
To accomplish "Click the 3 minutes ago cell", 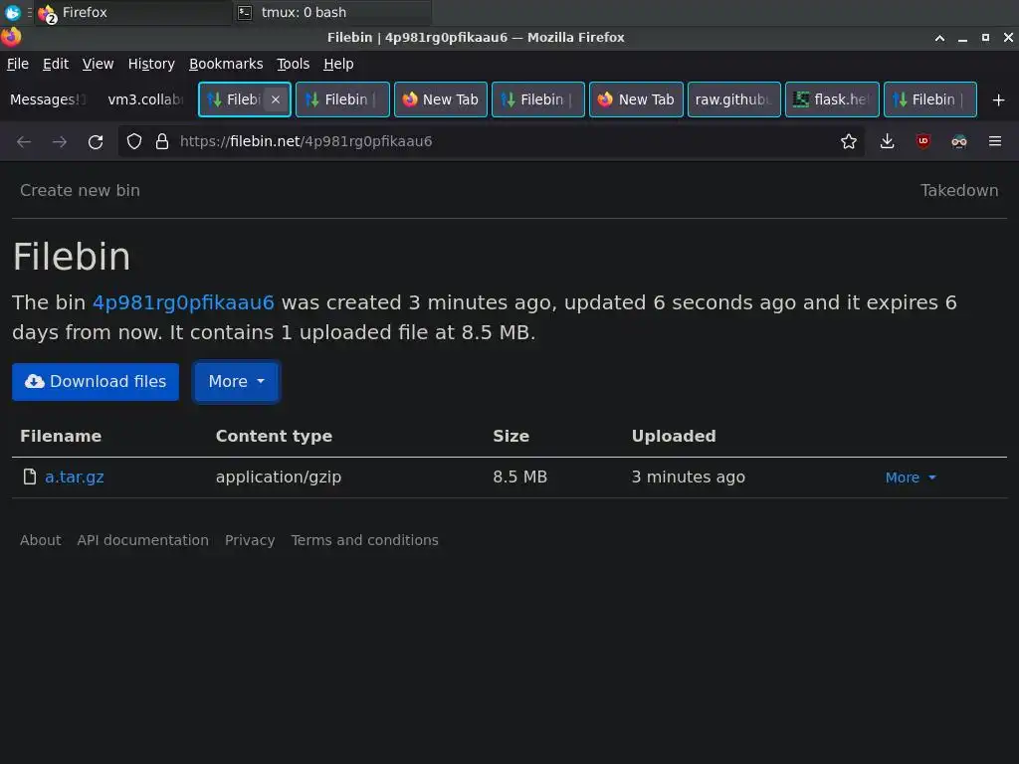I will pyautogui.click(x=689, y=477).
